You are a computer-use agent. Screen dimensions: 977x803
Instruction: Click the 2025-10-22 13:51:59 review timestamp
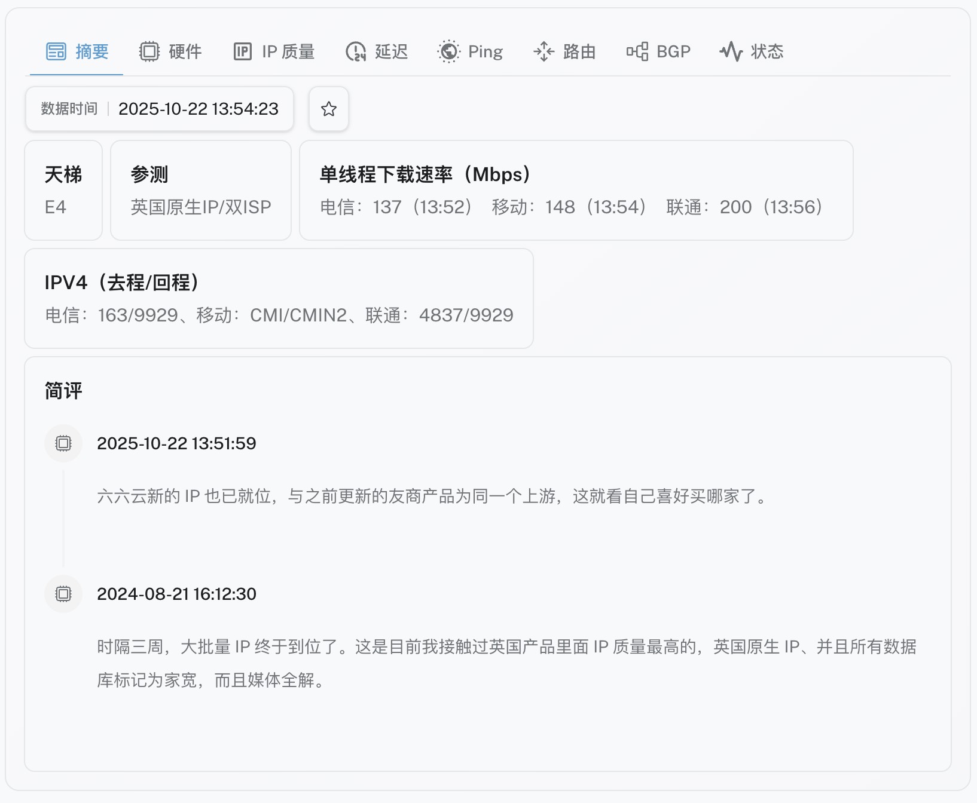[x=176, y=443]
